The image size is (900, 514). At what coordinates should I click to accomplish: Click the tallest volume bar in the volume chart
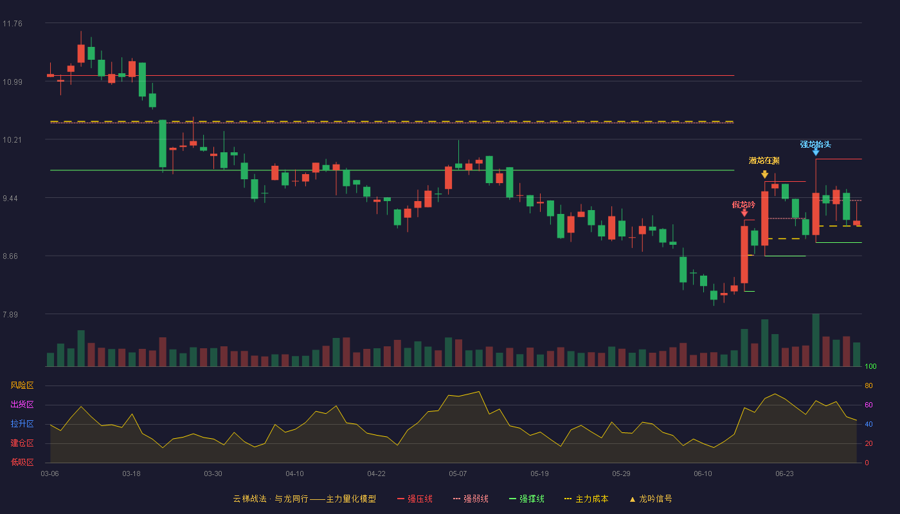click(x=816, y=340)
